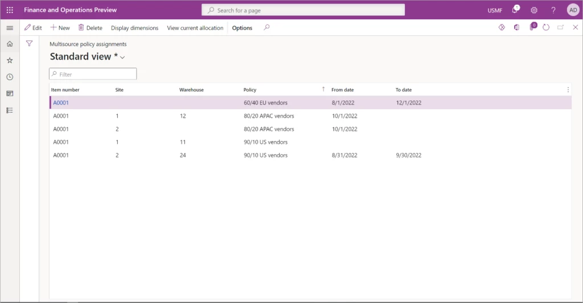The width and height of the screenshot is (583, 303).
Task: Go to the Home icon in sidebar
Action: (10, 44)
